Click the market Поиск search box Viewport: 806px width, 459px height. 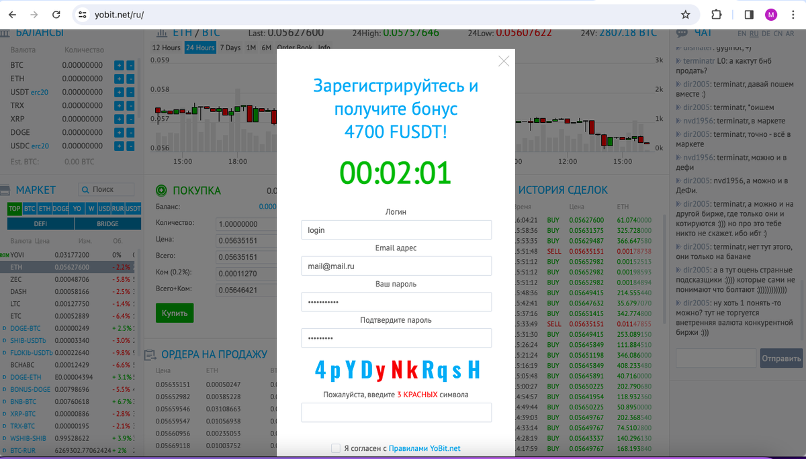coord(106,189)
